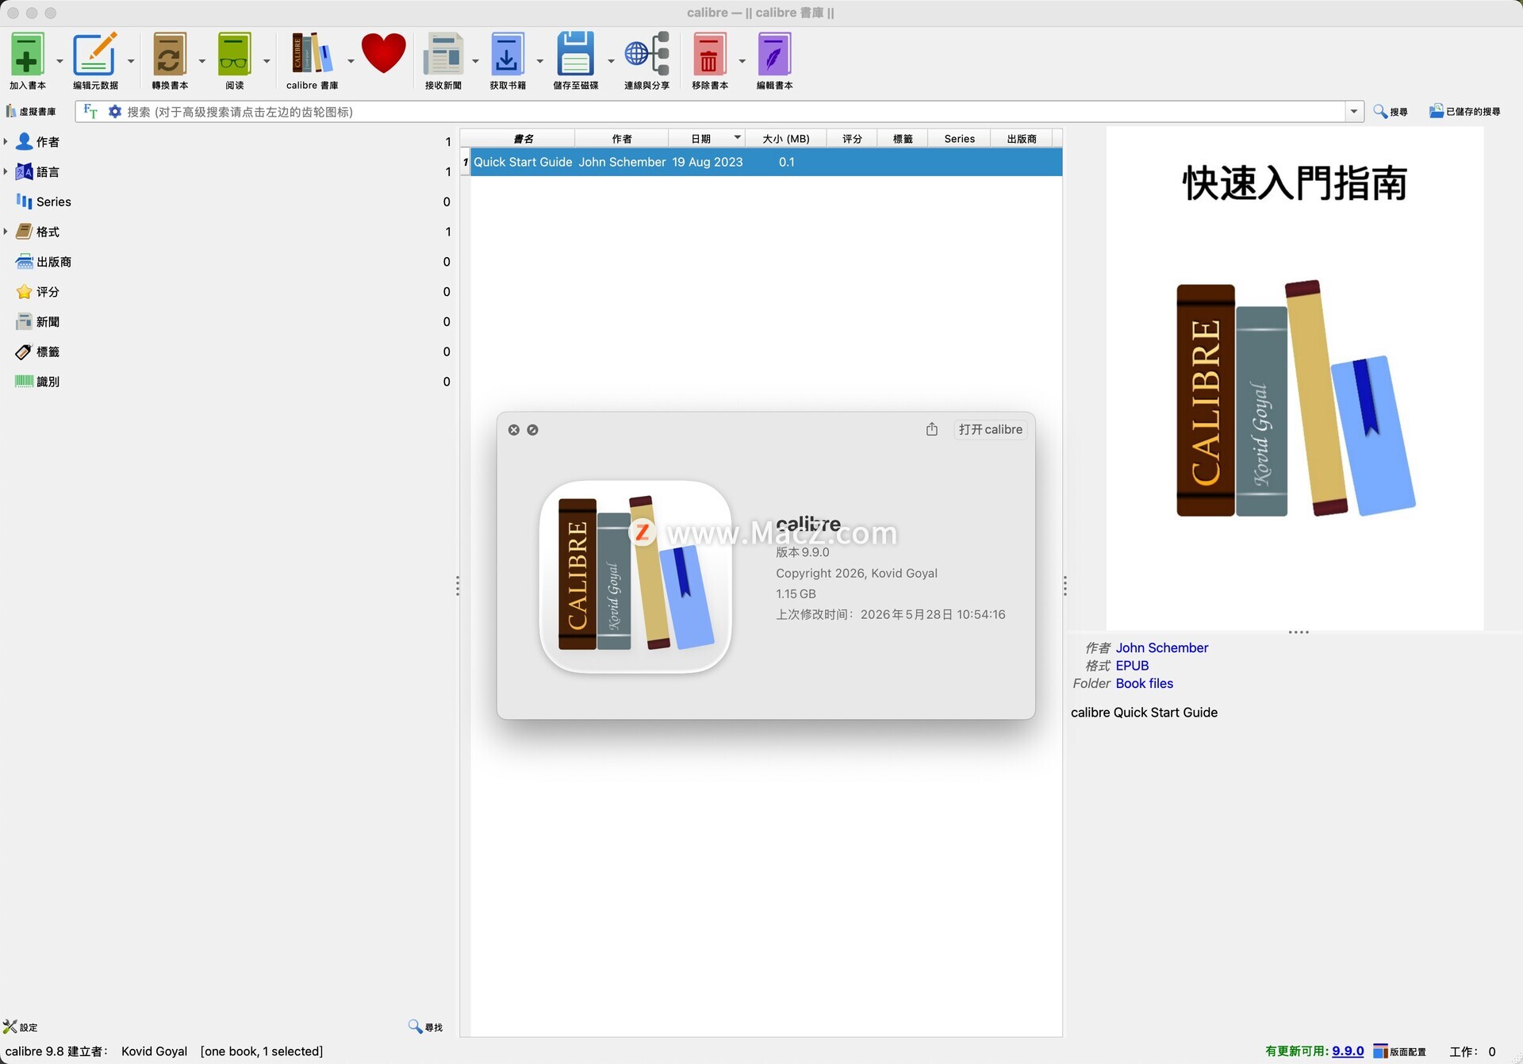Click the 快速入門指南 book cover image
The width and height of the screenshot is (1523, 1064).
(1295, 379)
